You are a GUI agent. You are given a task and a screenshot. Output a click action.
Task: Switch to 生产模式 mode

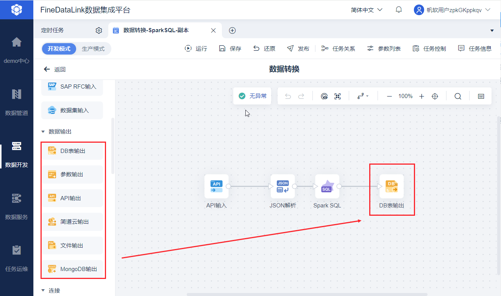(x=93, y=49)
